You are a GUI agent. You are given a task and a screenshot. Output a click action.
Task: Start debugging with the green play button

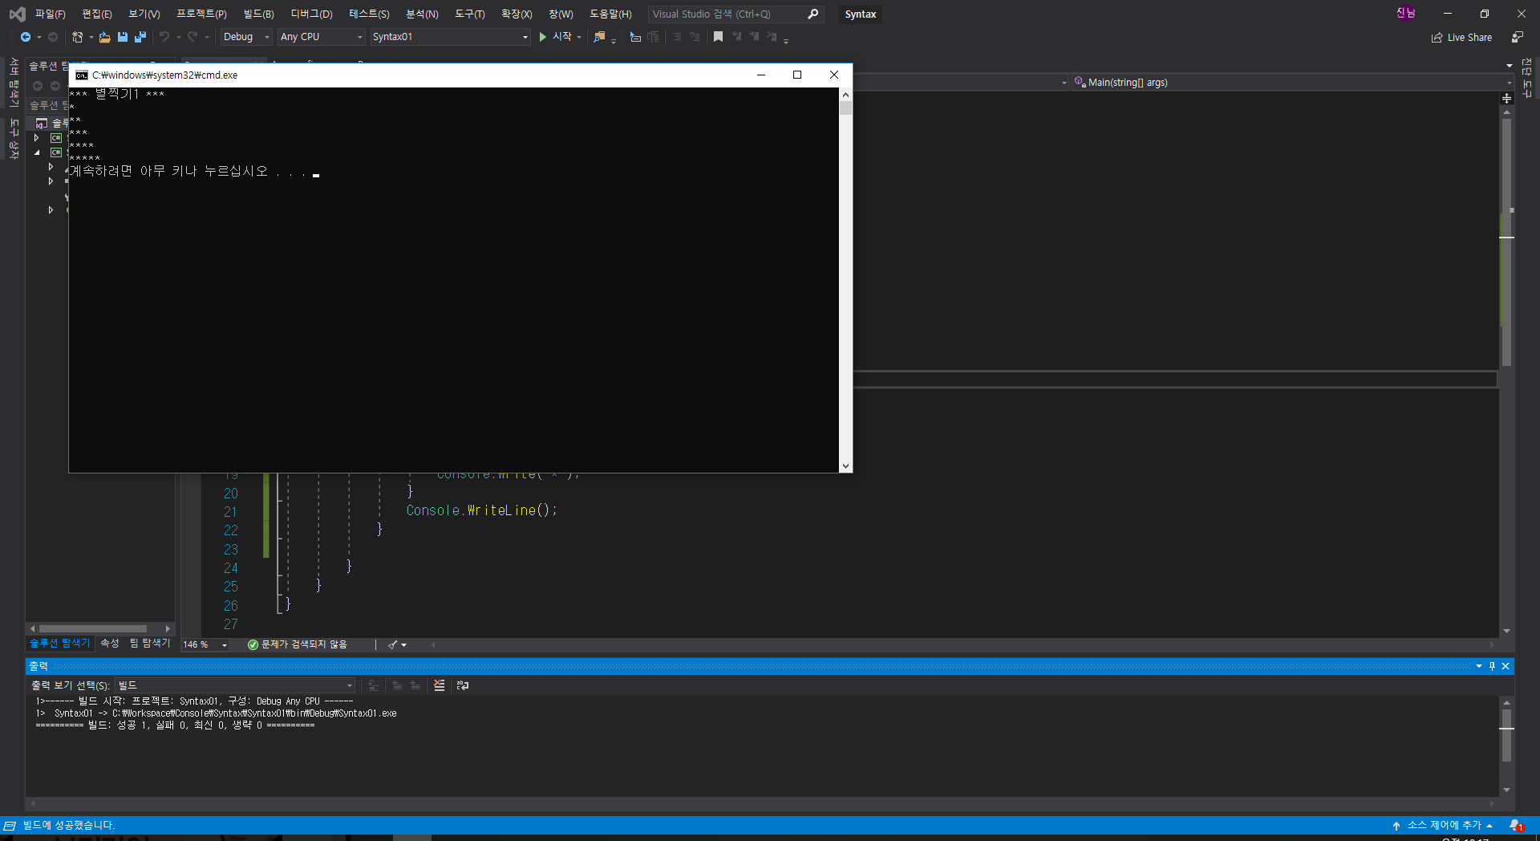(x=543, y=37)
